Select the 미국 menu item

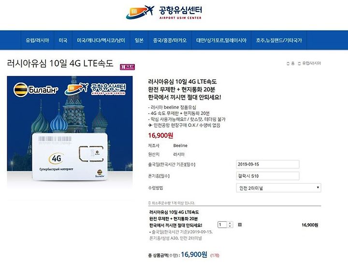click(63, 40)
